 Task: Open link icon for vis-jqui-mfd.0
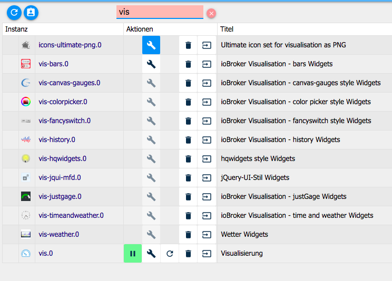207,178
